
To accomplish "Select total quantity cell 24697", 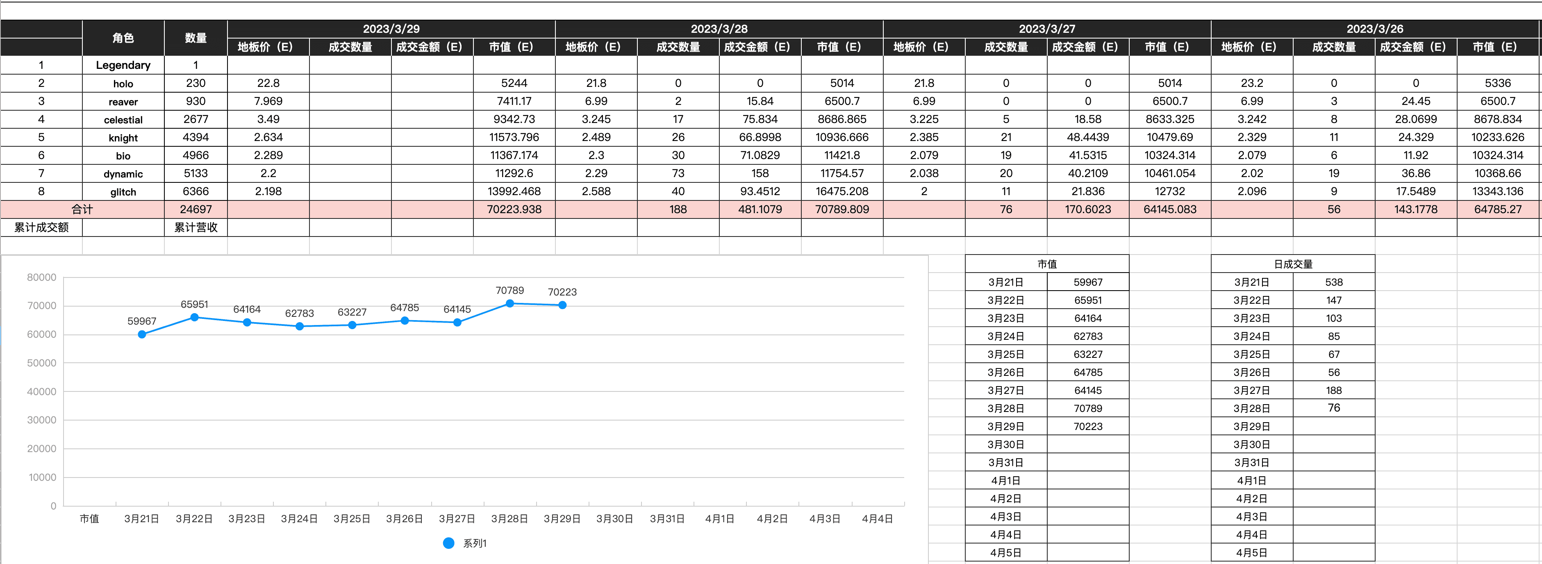I will coord(196,209).
